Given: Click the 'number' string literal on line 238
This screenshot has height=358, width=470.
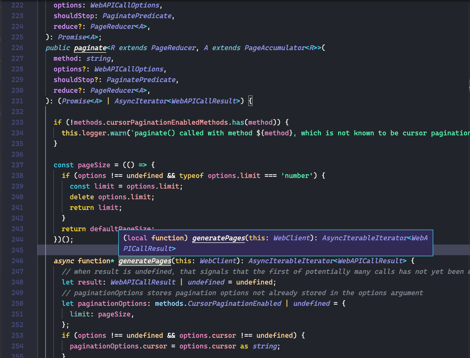Looking at the screenshot, I should pos(297,176).
